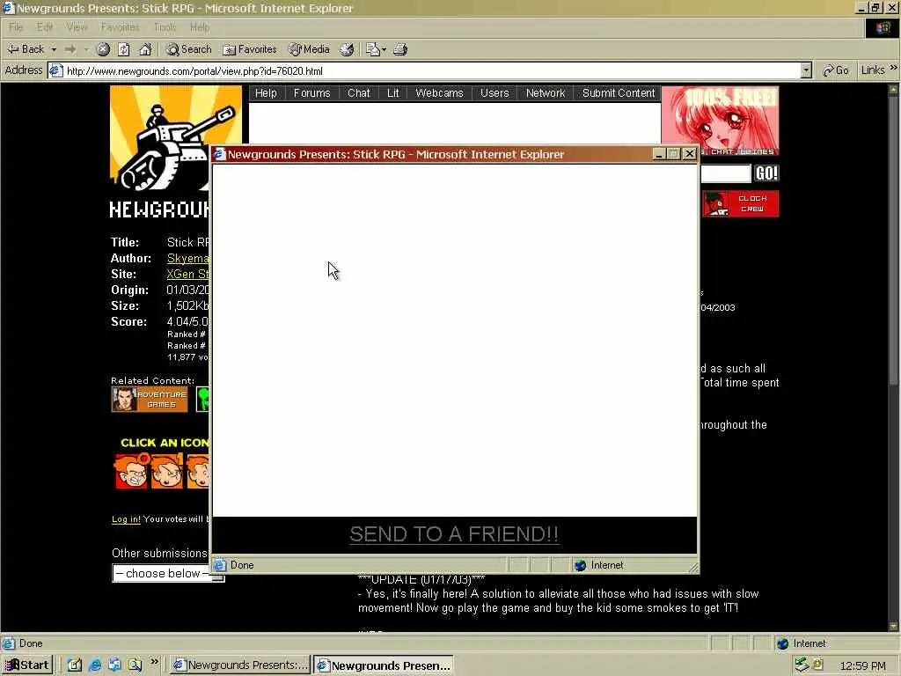Open the Clock Crew banner
The width and height of the screenshot is (901, 676).
pos(741,203)
